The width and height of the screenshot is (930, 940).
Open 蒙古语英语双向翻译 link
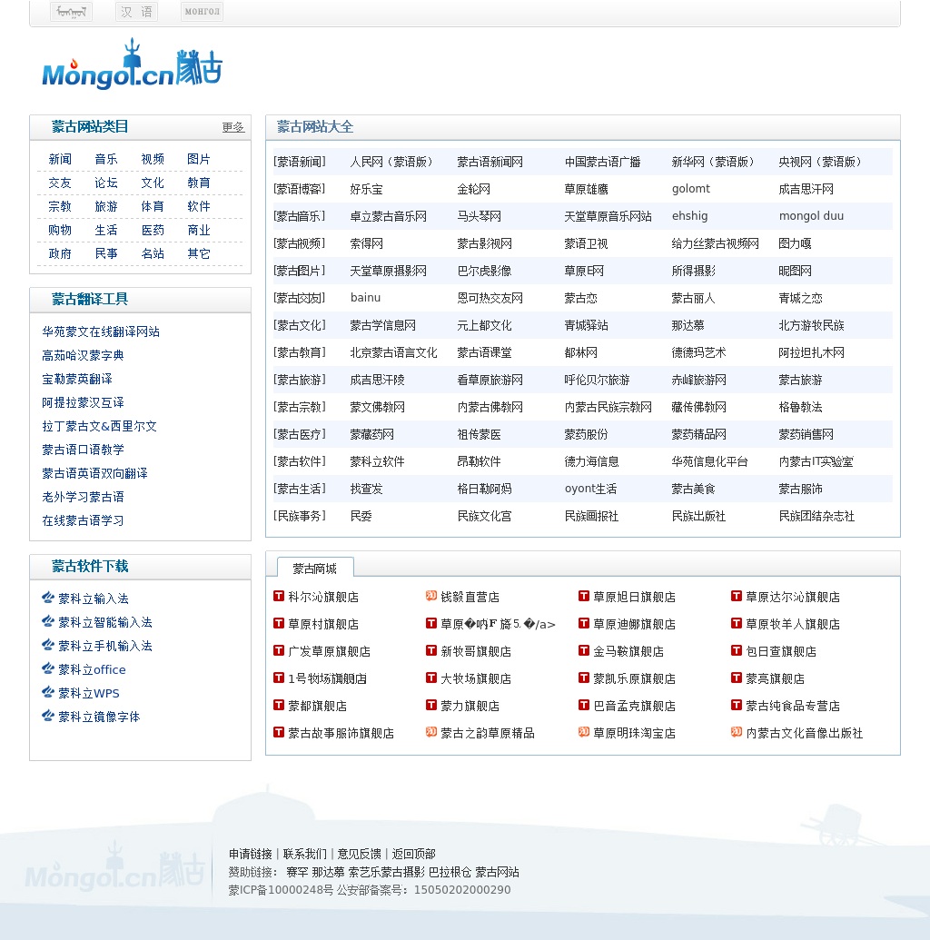pos(94,473)
